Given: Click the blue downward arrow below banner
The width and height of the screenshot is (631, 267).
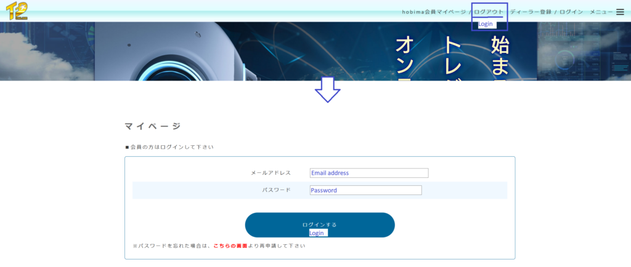Looking at the screenshot, I should (327, 90).
